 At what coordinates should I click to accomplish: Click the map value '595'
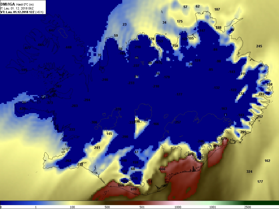tap(24, 70)
